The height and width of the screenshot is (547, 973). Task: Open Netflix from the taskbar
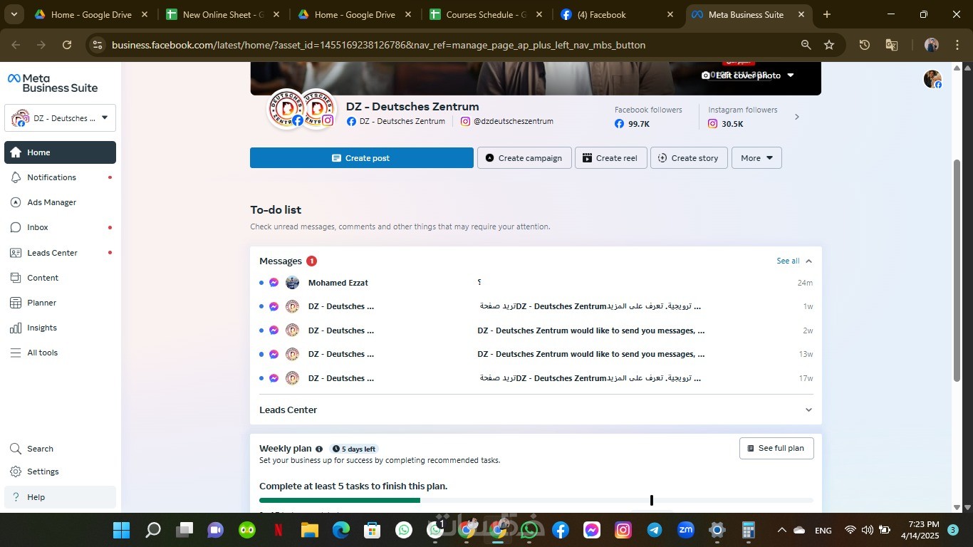(279, 530)
